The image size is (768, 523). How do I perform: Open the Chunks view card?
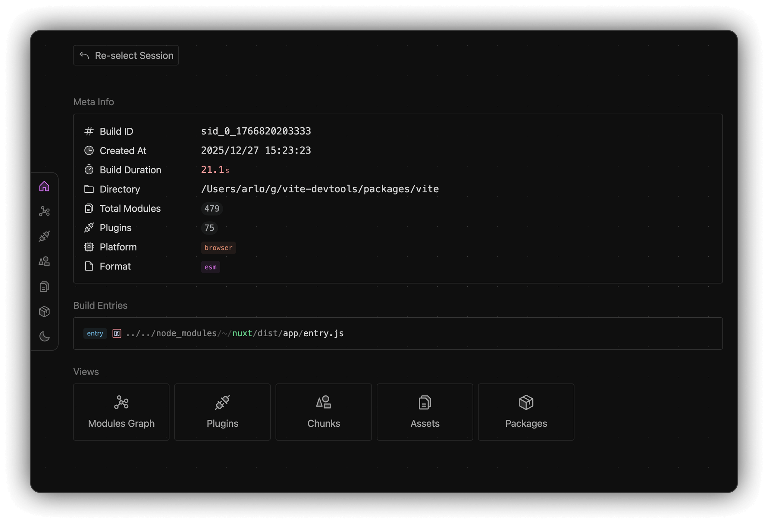pyautogui.click(x=324, y=412)
